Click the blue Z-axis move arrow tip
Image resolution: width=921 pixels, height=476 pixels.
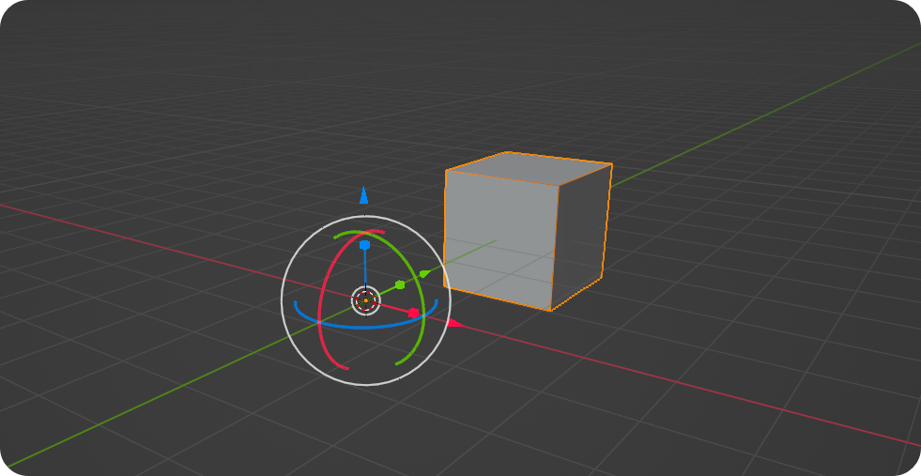(363, 195)
